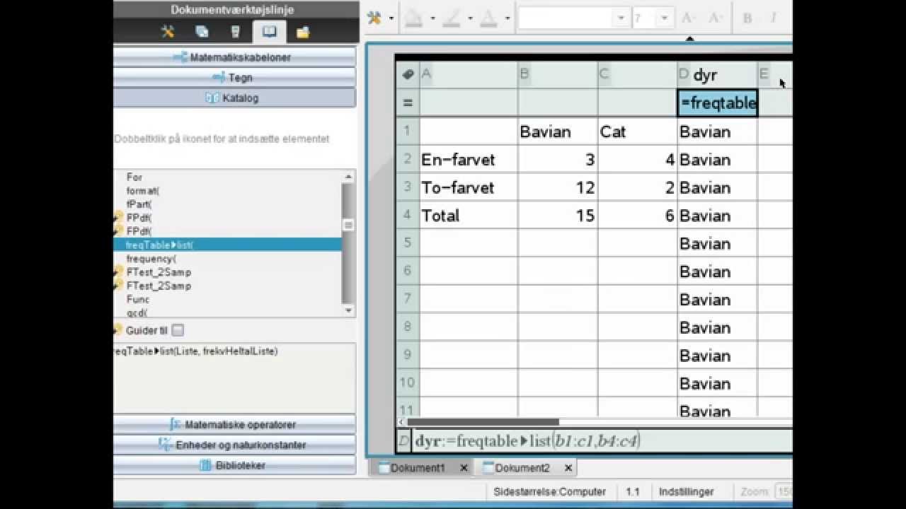Open the font size combo box
The height and width of the screenshot is (509, 906).
click(x=653, y=18)
